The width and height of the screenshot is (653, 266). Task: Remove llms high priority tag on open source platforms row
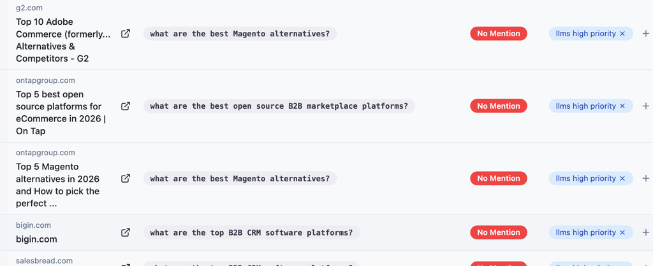(x=622, y=106)
